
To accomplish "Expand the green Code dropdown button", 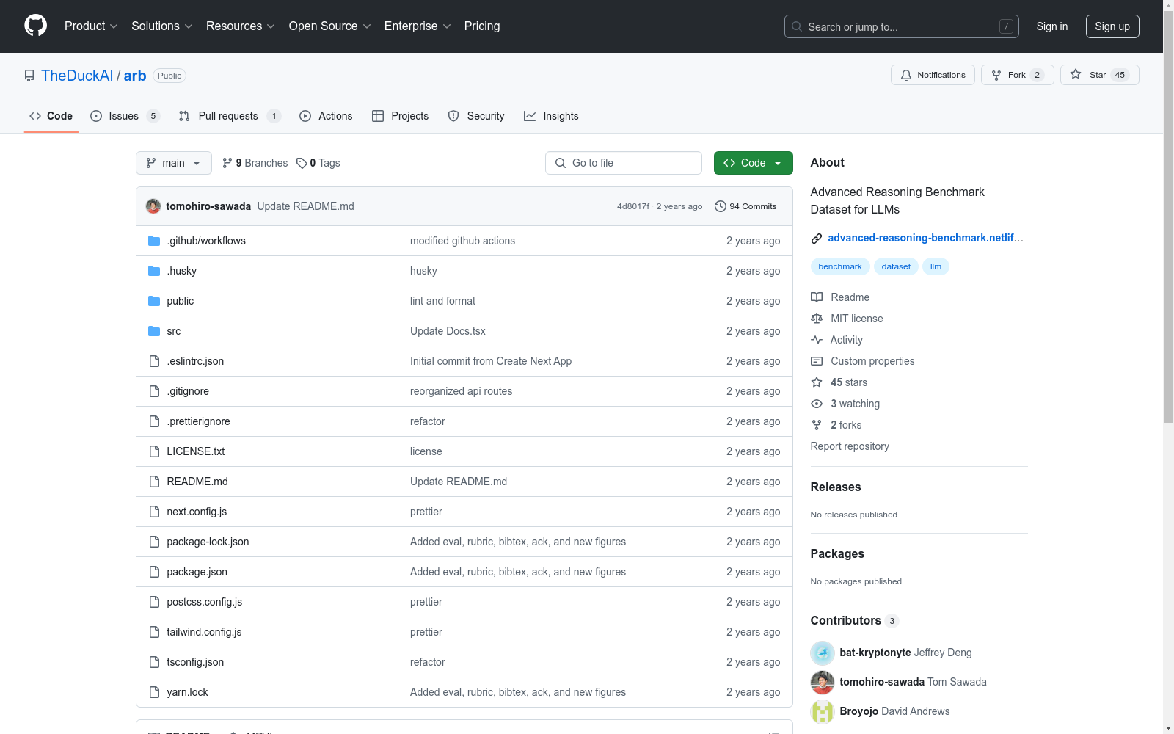I will point(754,163).
